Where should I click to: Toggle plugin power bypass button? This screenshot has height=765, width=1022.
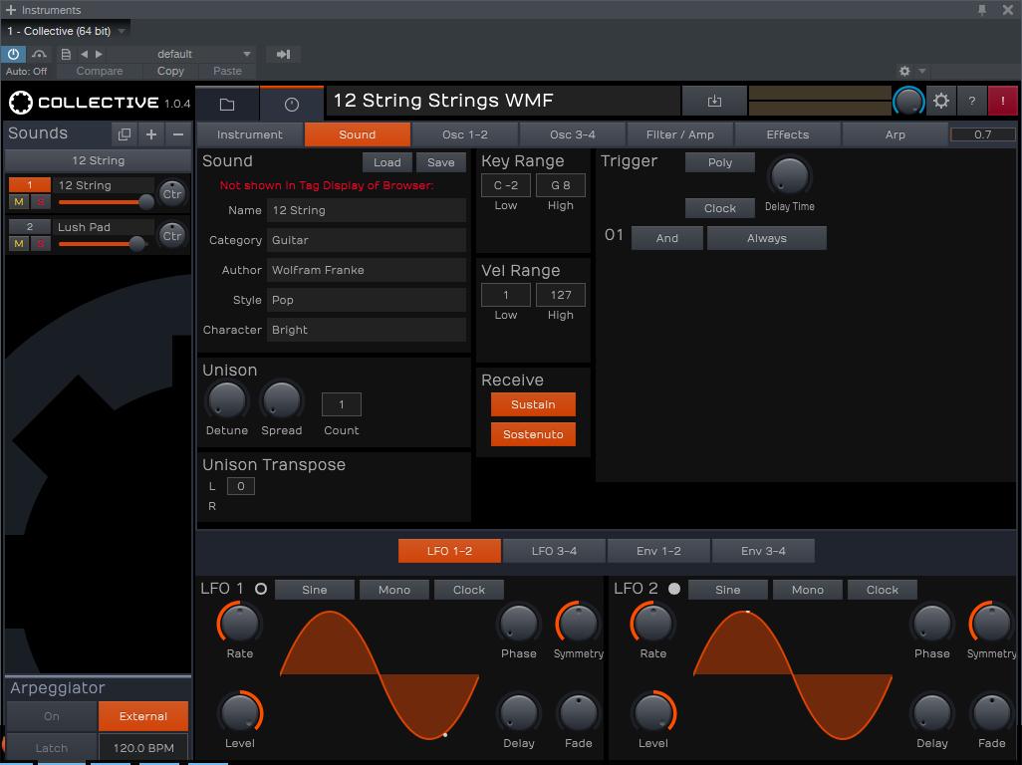point(13,54)
